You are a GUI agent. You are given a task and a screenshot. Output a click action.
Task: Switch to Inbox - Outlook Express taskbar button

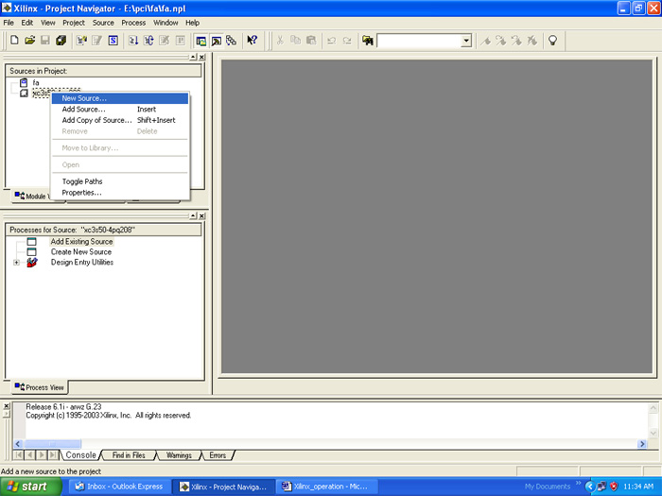120,487
